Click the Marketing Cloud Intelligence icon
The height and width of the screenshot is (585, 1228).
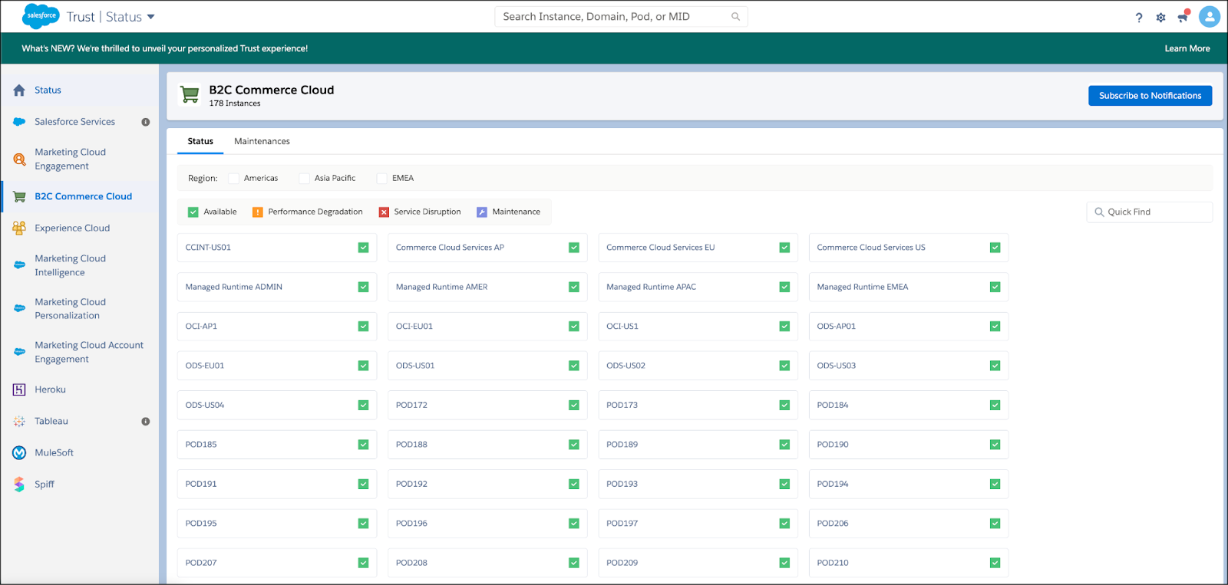click(19, 265)
